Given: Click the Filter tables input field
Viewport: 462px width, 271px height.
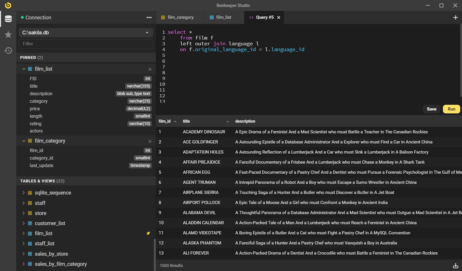Looking at the screenshot, I should pyautogui.click(x=86, y=44).
